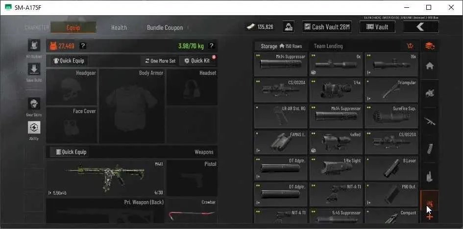Switch to the Health tab
Screen dimensions: 463x229
119,28
